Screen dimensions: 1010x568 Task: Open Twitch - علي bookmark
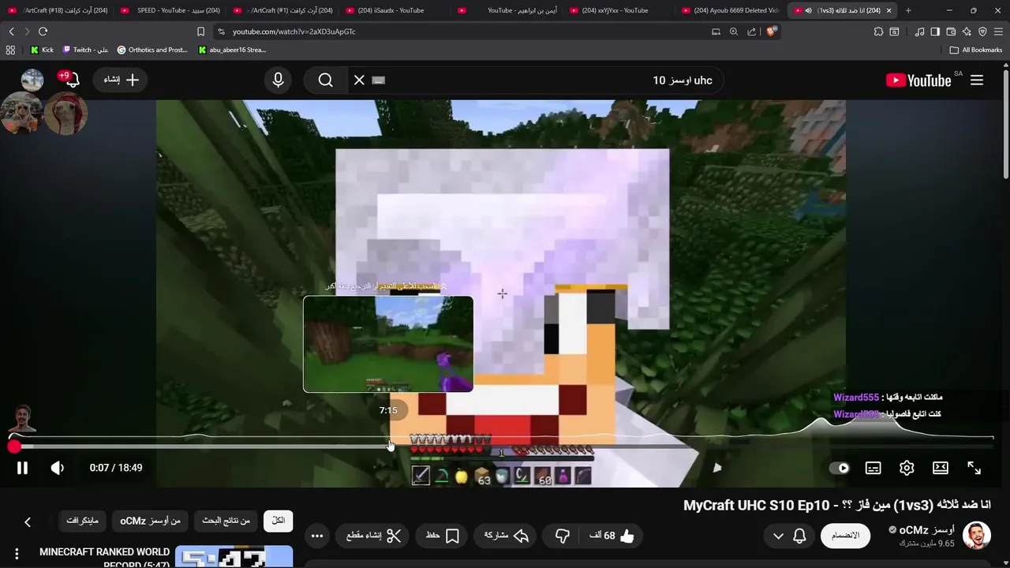[x=85, y=50]
